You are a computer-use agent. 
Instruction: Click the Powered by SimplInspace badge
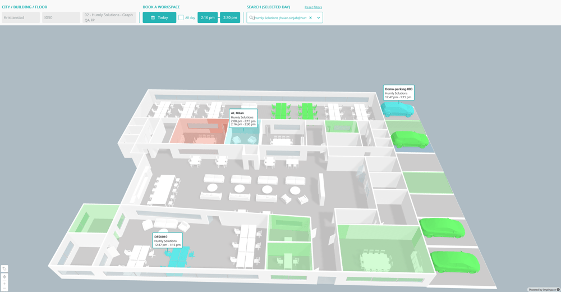click(544, 290)
